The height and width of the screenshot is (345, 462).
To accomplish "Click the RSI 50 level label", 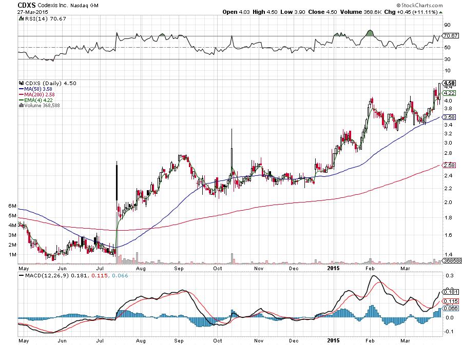I will pyautogui.click(x=448, y=47).
